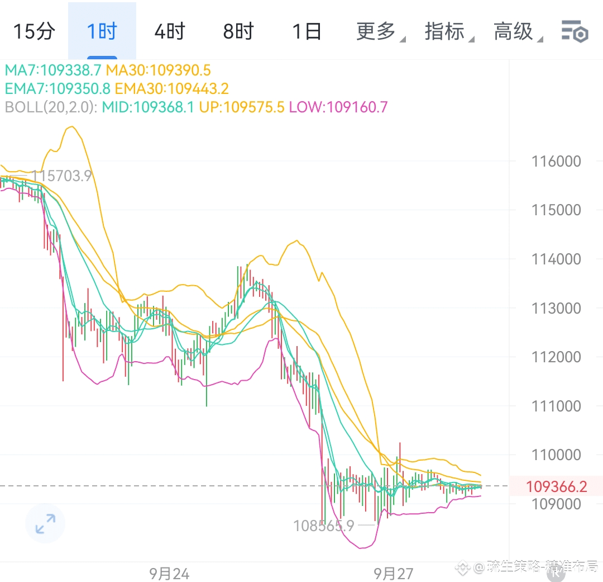Click the 108565.9 low price marker

(x=323, y=526)
